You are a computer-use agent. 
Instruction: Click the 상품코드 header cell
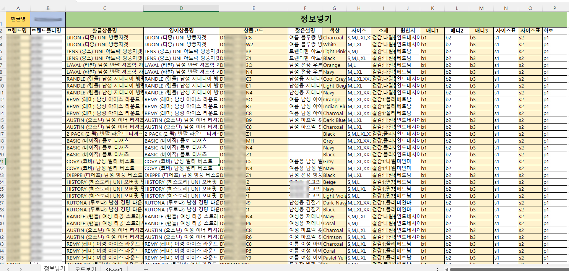[x=254, y=31]
